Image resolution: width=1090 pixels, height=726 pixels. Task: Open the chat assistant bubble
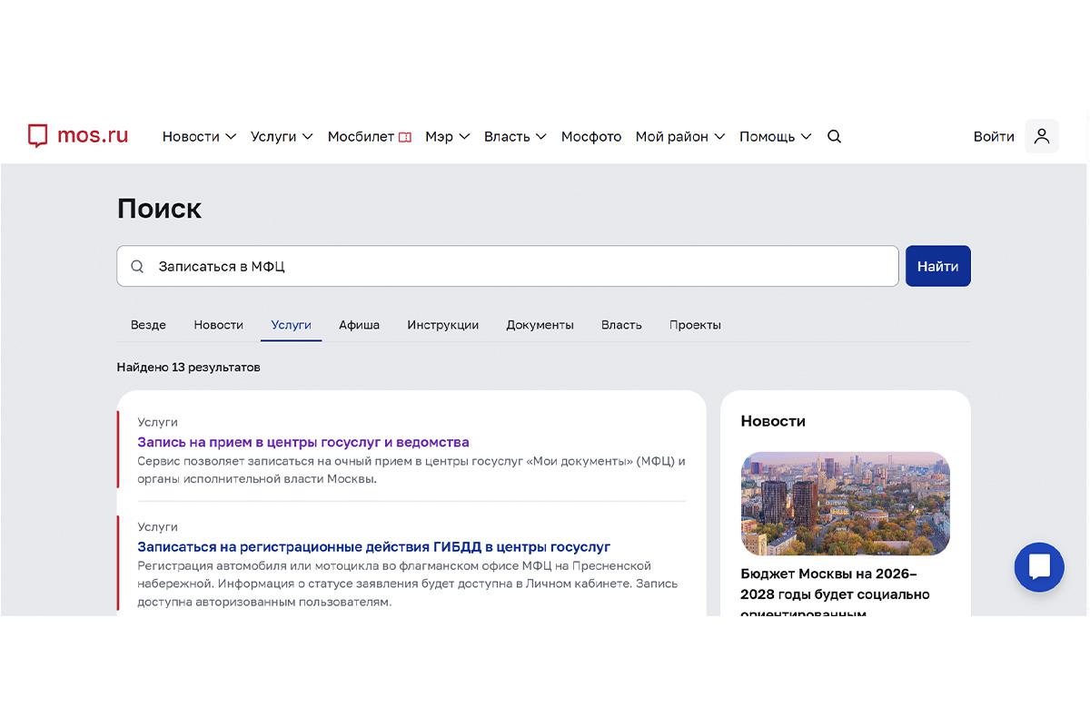click(x=1039, y=567)
